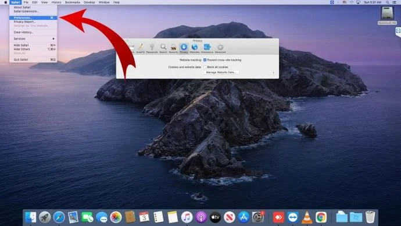Open the Help menu
Image resolution: width=401 pixels, height=226 pixels.
coord(116,2)
